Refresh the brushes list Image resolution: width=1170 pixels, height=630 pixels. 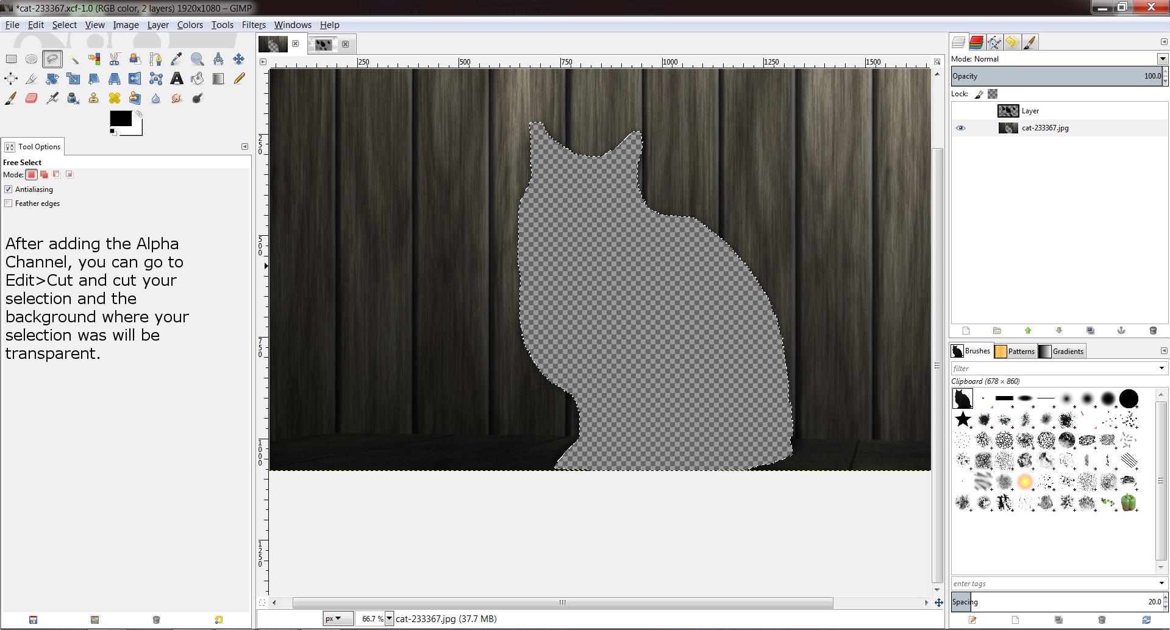pos(1146,620)
